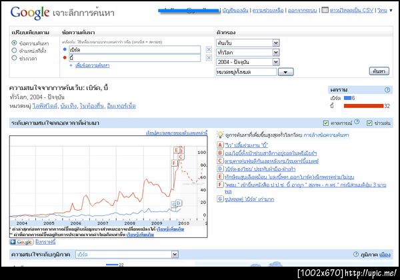
Task: Open the ทั่วโลก region dropdown
Action: (x=248, y=53)
